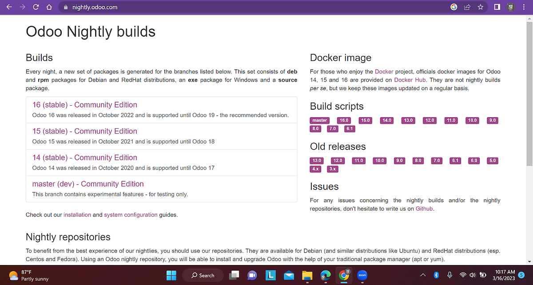
Task: Open Chrome's three-dot customize menu
Action: 524,7
